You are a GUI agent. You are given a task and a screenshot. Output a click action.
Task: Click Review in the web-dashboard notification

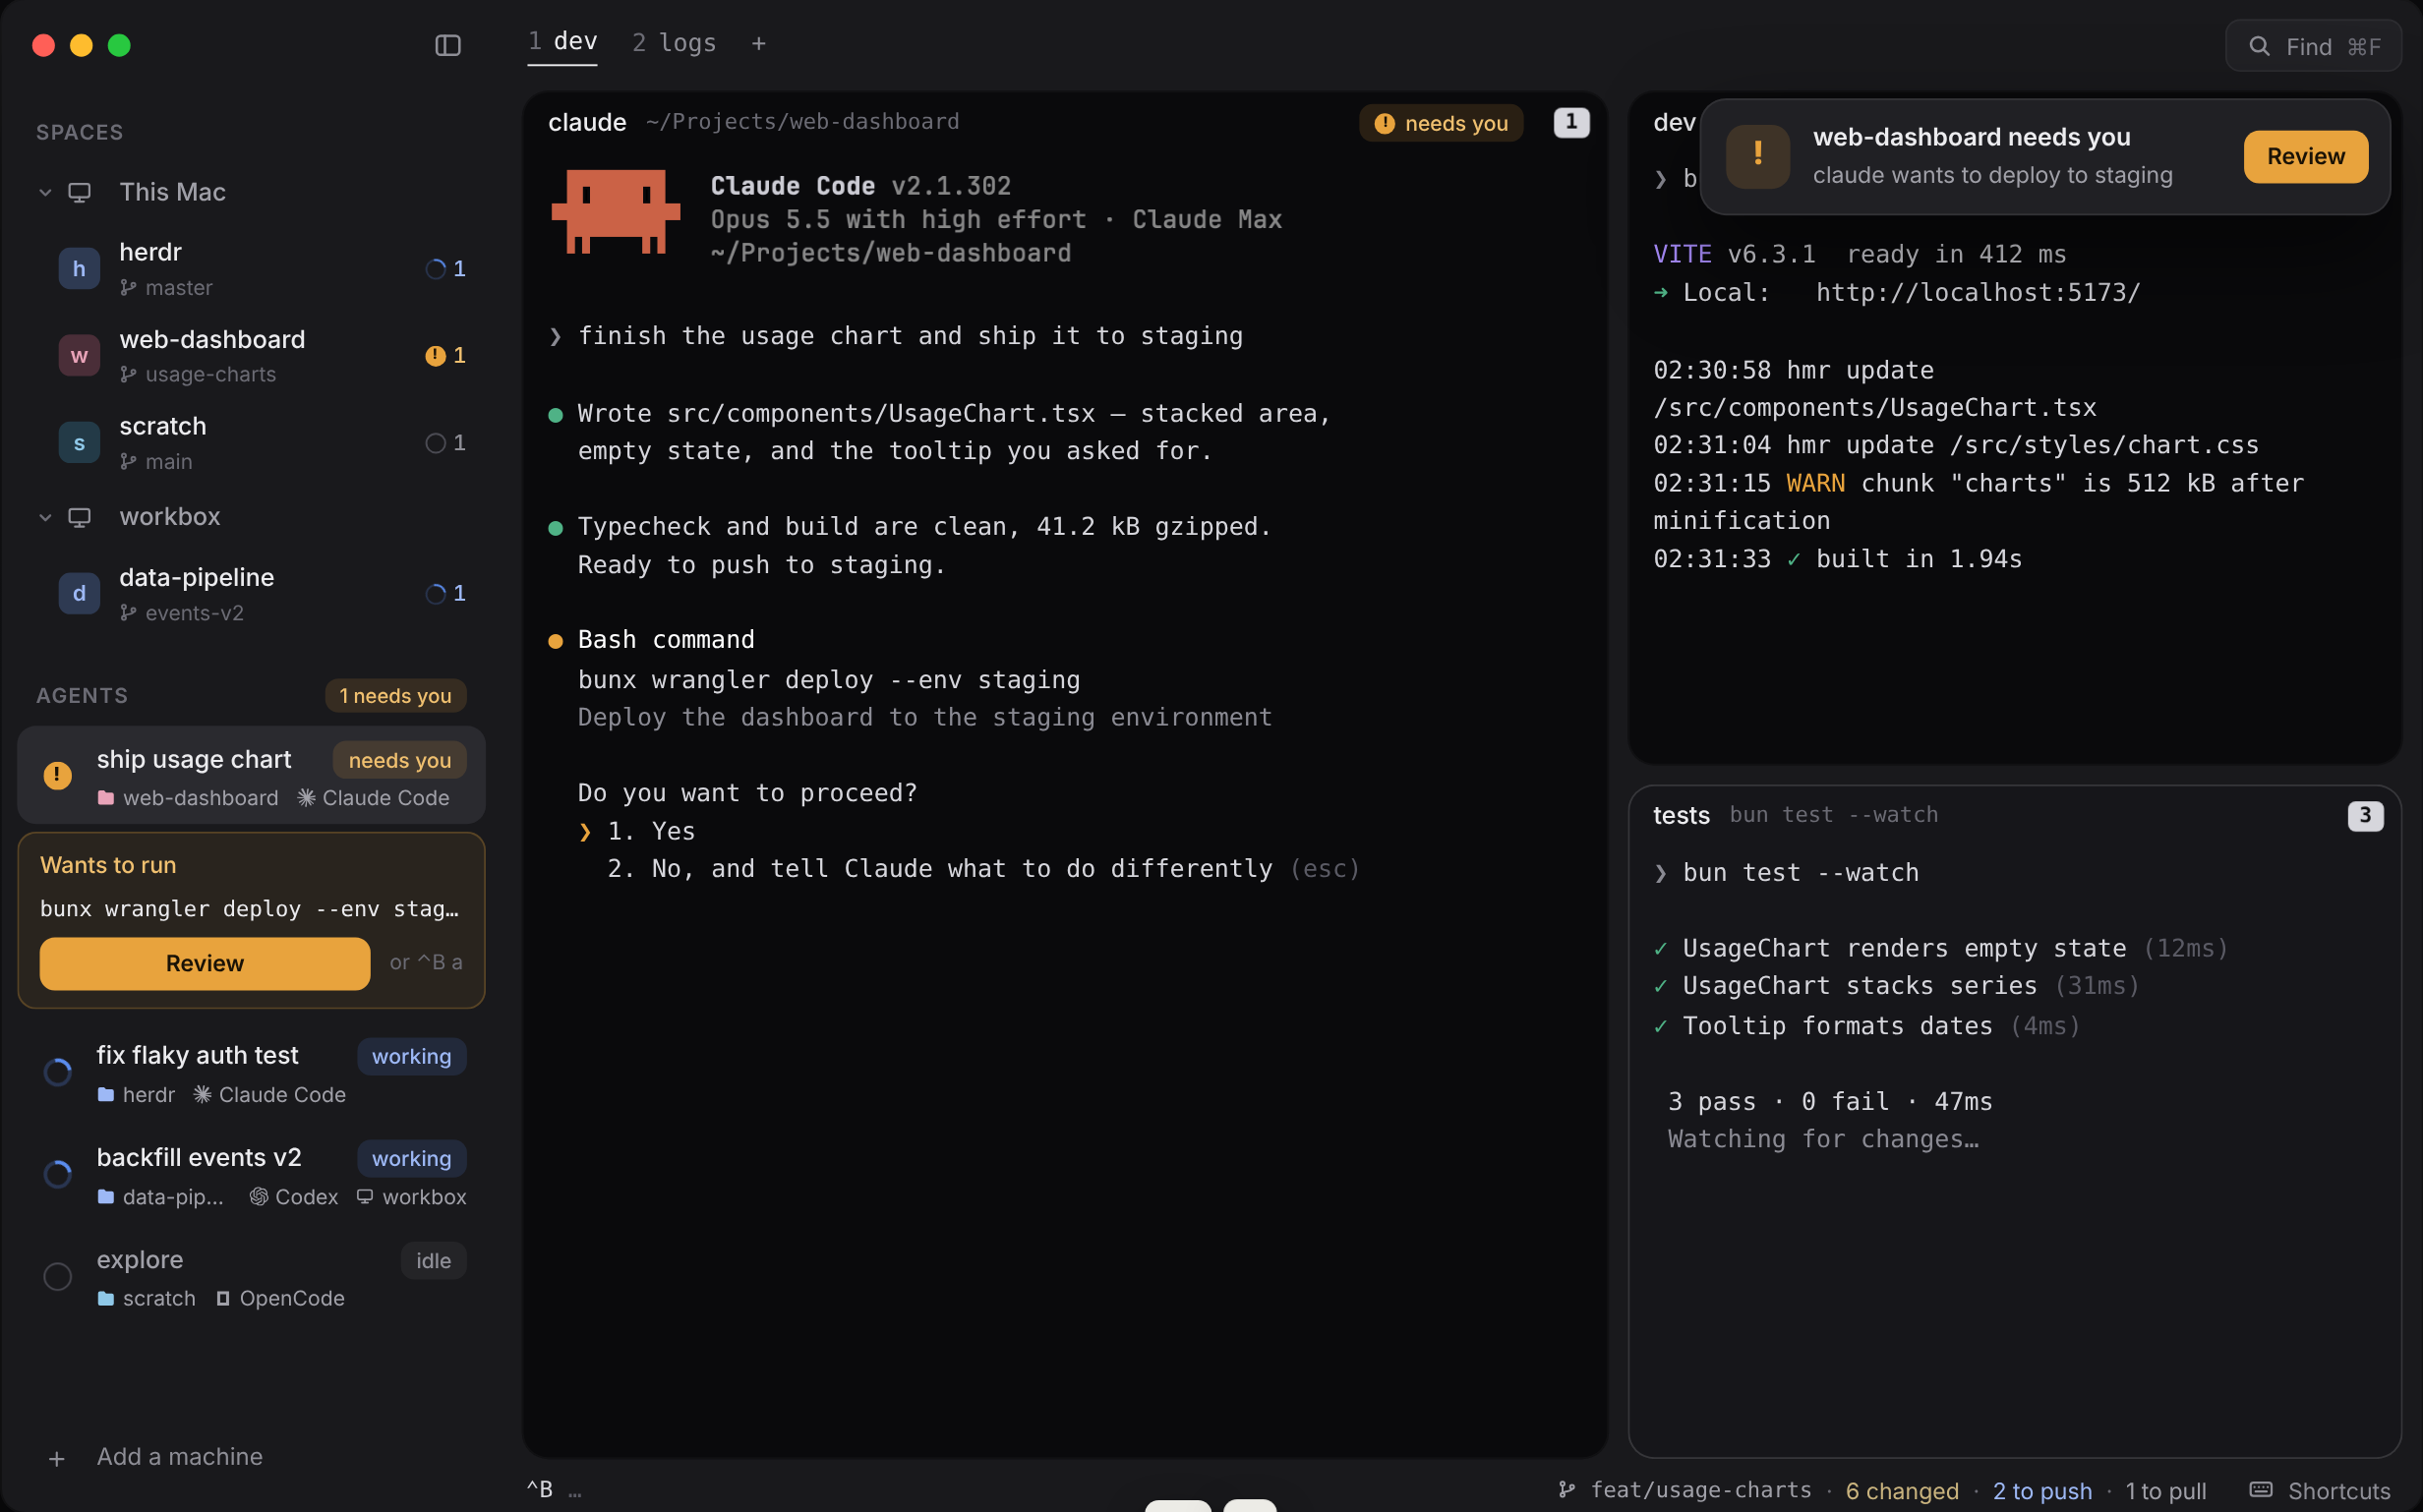click(x=2305, y=156)
